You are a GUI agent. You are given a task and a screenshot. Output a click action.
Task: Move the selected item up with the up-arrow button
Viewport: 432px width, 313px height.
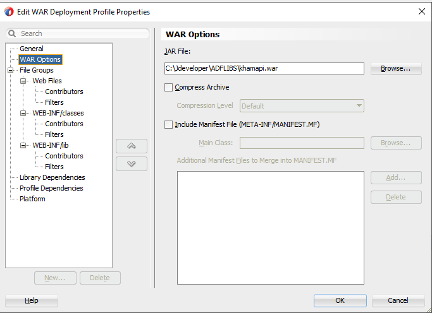point(132,146)
